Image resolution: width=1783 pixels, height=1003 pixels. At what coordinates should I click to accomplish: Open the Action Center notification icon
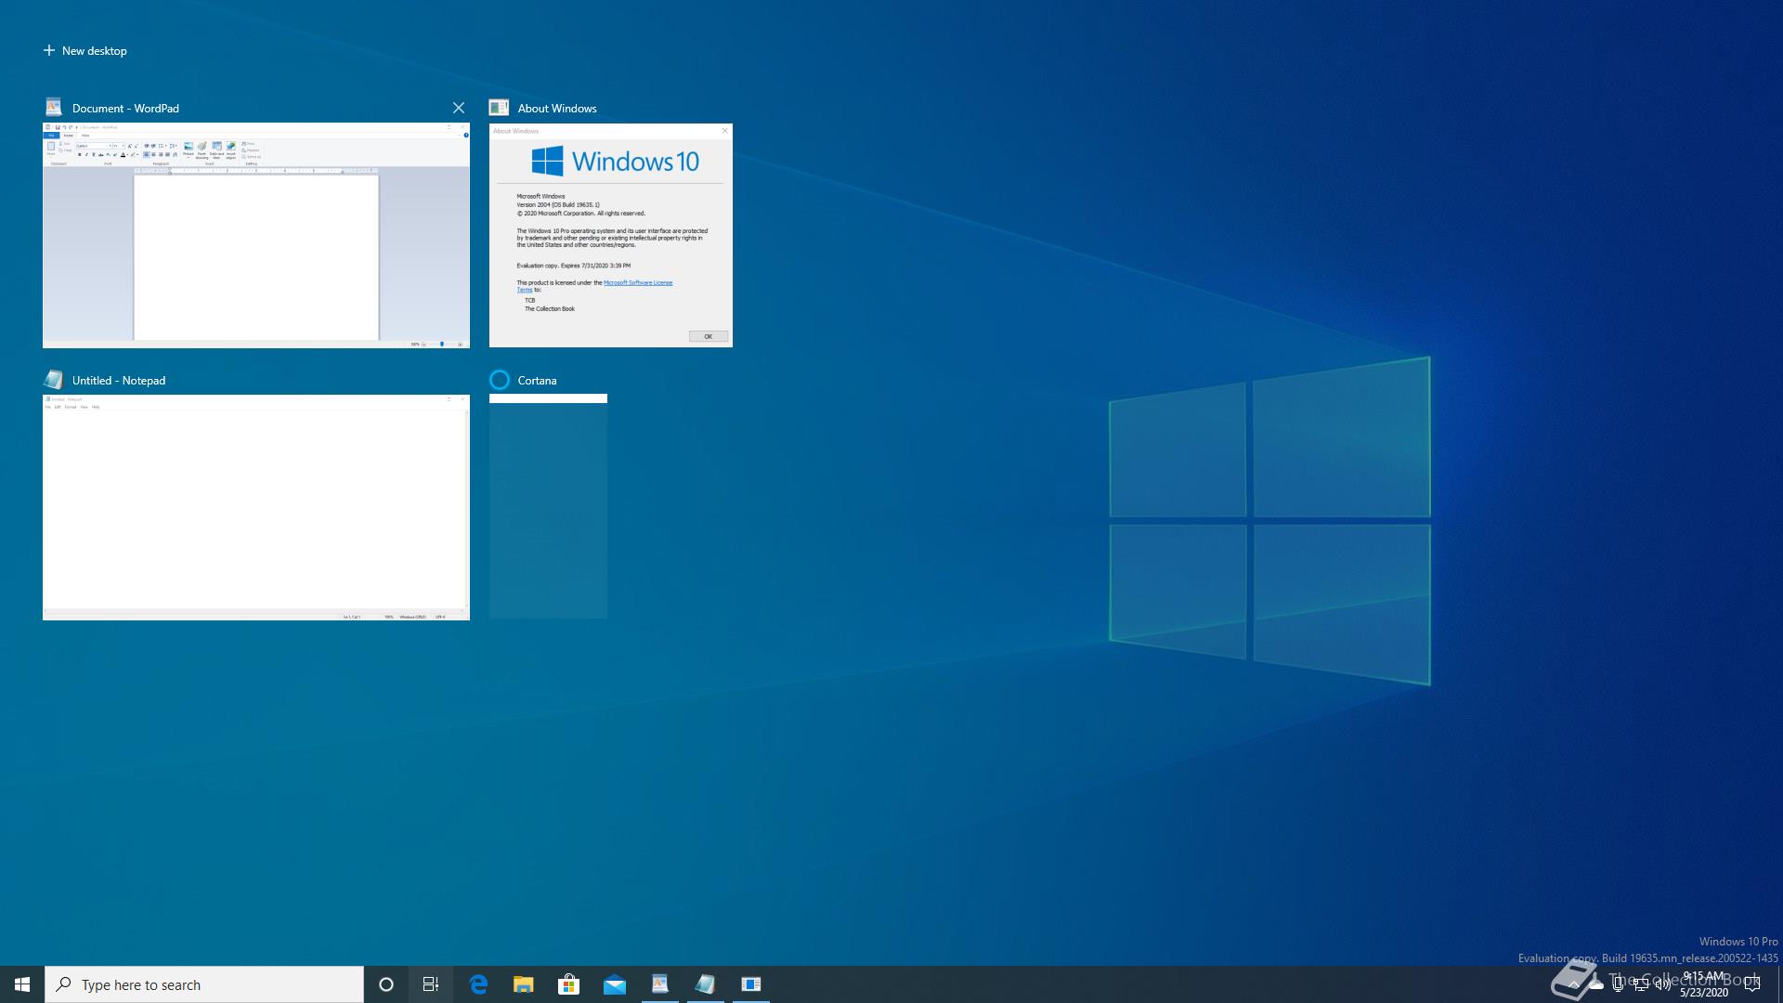tap(1752, 984)
